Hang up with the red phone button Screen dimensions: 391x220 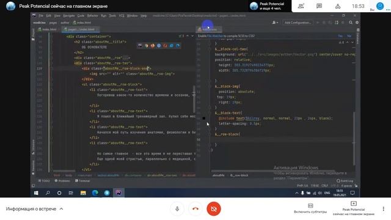click(195, 209)
